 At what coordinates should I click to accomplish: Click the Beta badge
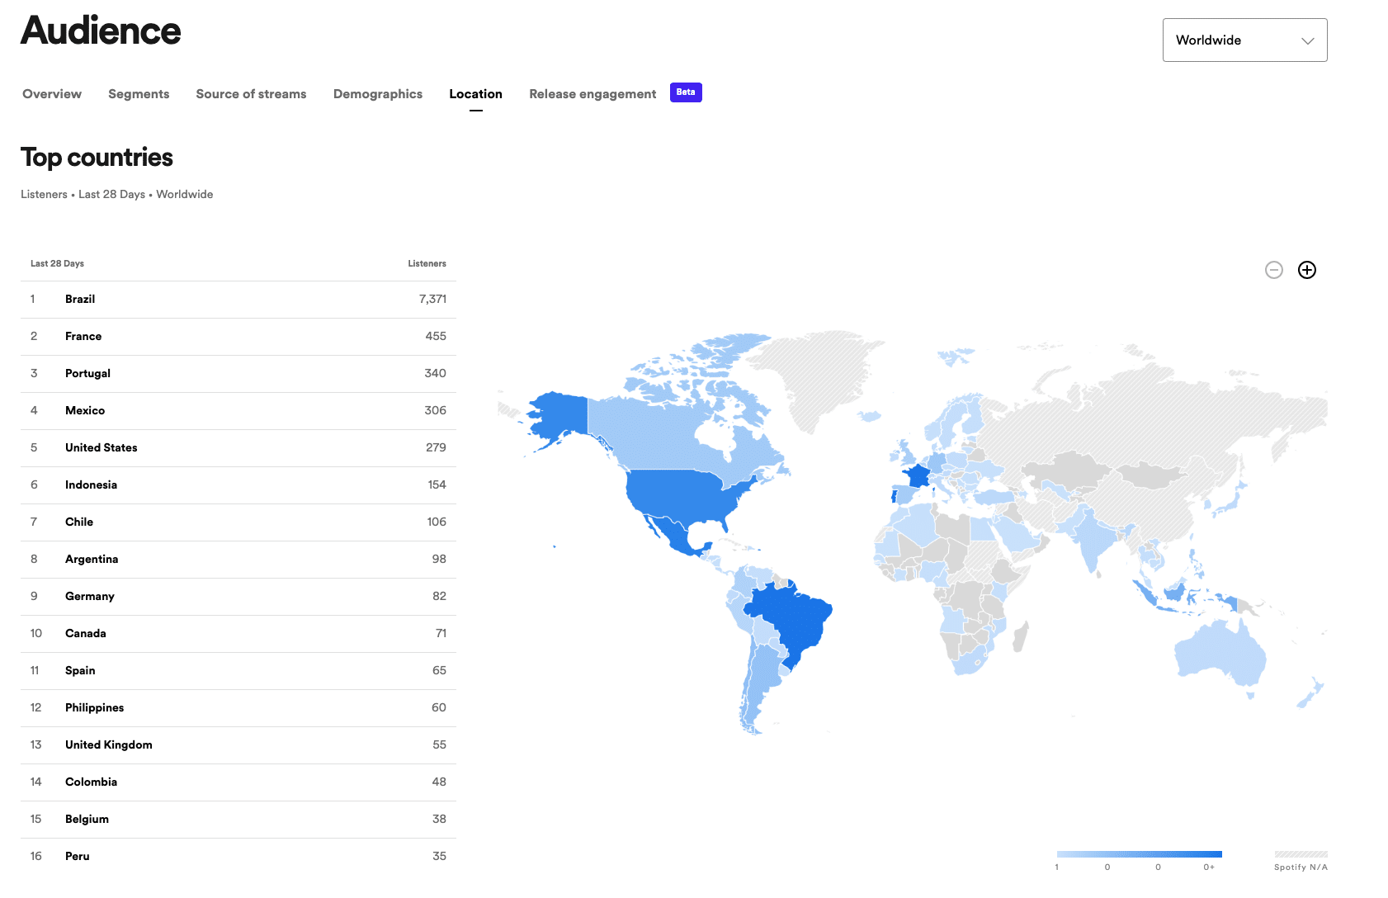(686, 92)
